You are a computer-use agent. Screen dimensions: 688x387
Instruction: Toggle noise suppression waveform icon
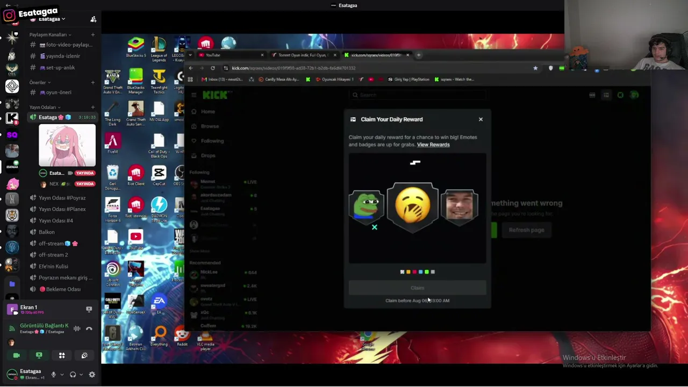pyautogui.click(x=77, y=328)
